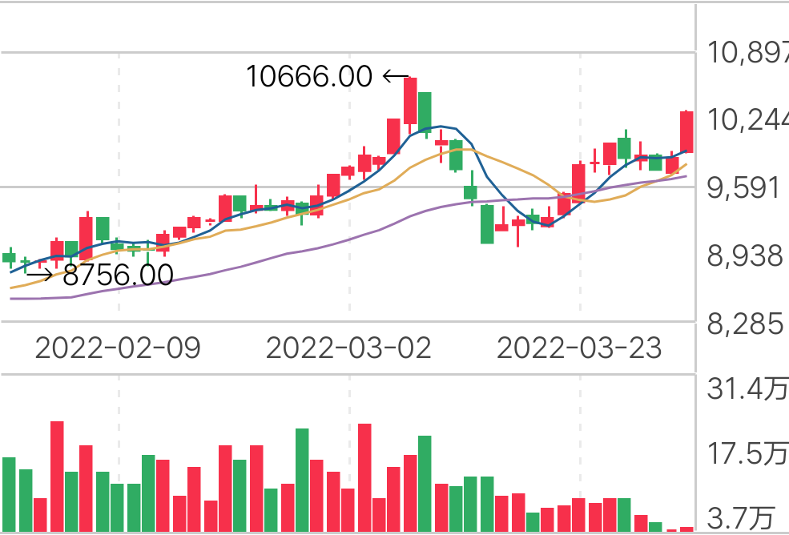The height and width of the screenshot is (535, 789).
Task: Select the 17.5万 volume axis label
Action: 747,453
